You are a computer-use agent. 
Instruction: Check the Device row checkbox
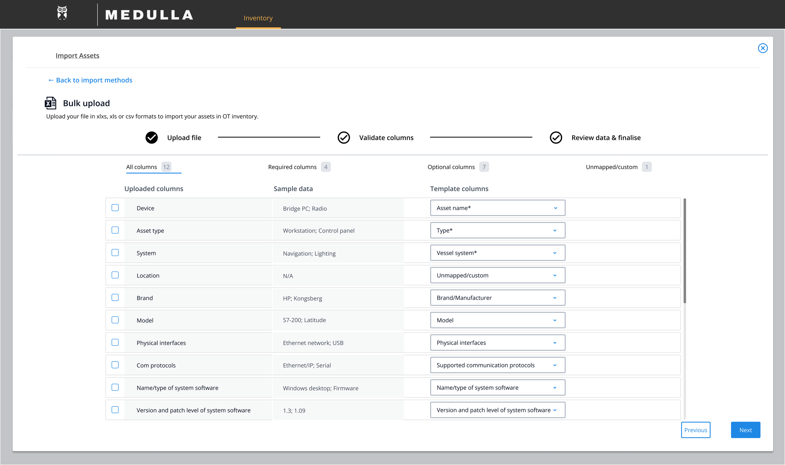(x=115, y=208)
